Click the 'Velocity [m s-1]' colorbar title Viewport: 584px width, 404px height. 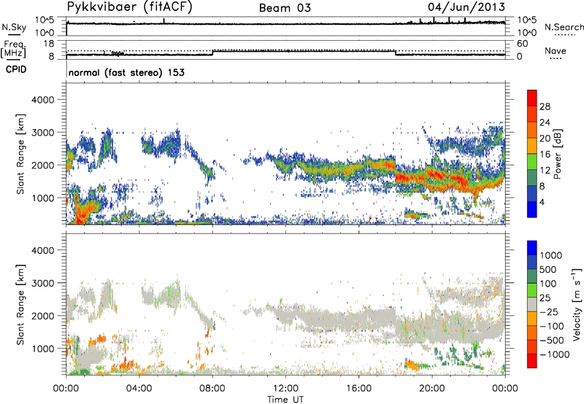[577, 304]
